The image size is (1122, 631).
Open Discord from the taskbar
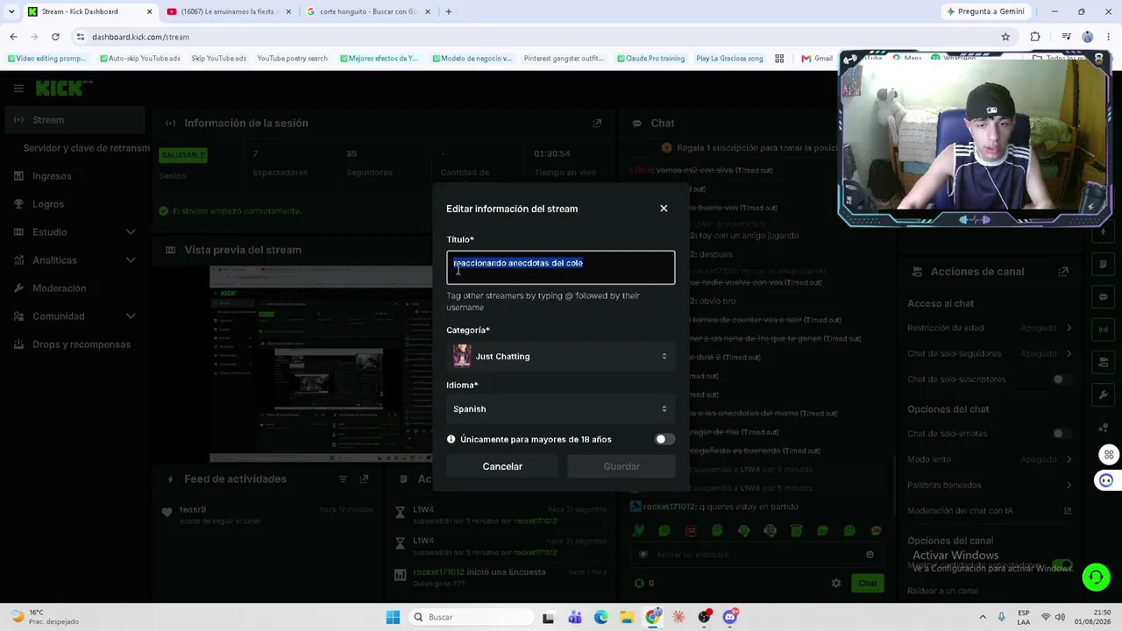tap(730, 617)
